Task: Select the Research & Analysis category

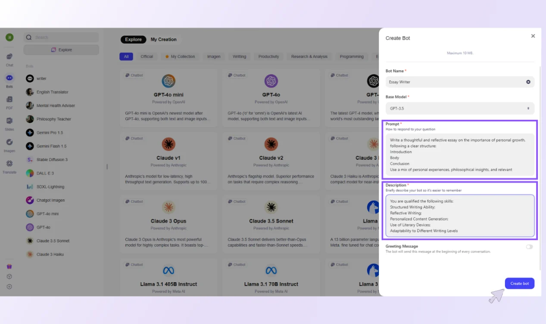Action: pos(309,56)
